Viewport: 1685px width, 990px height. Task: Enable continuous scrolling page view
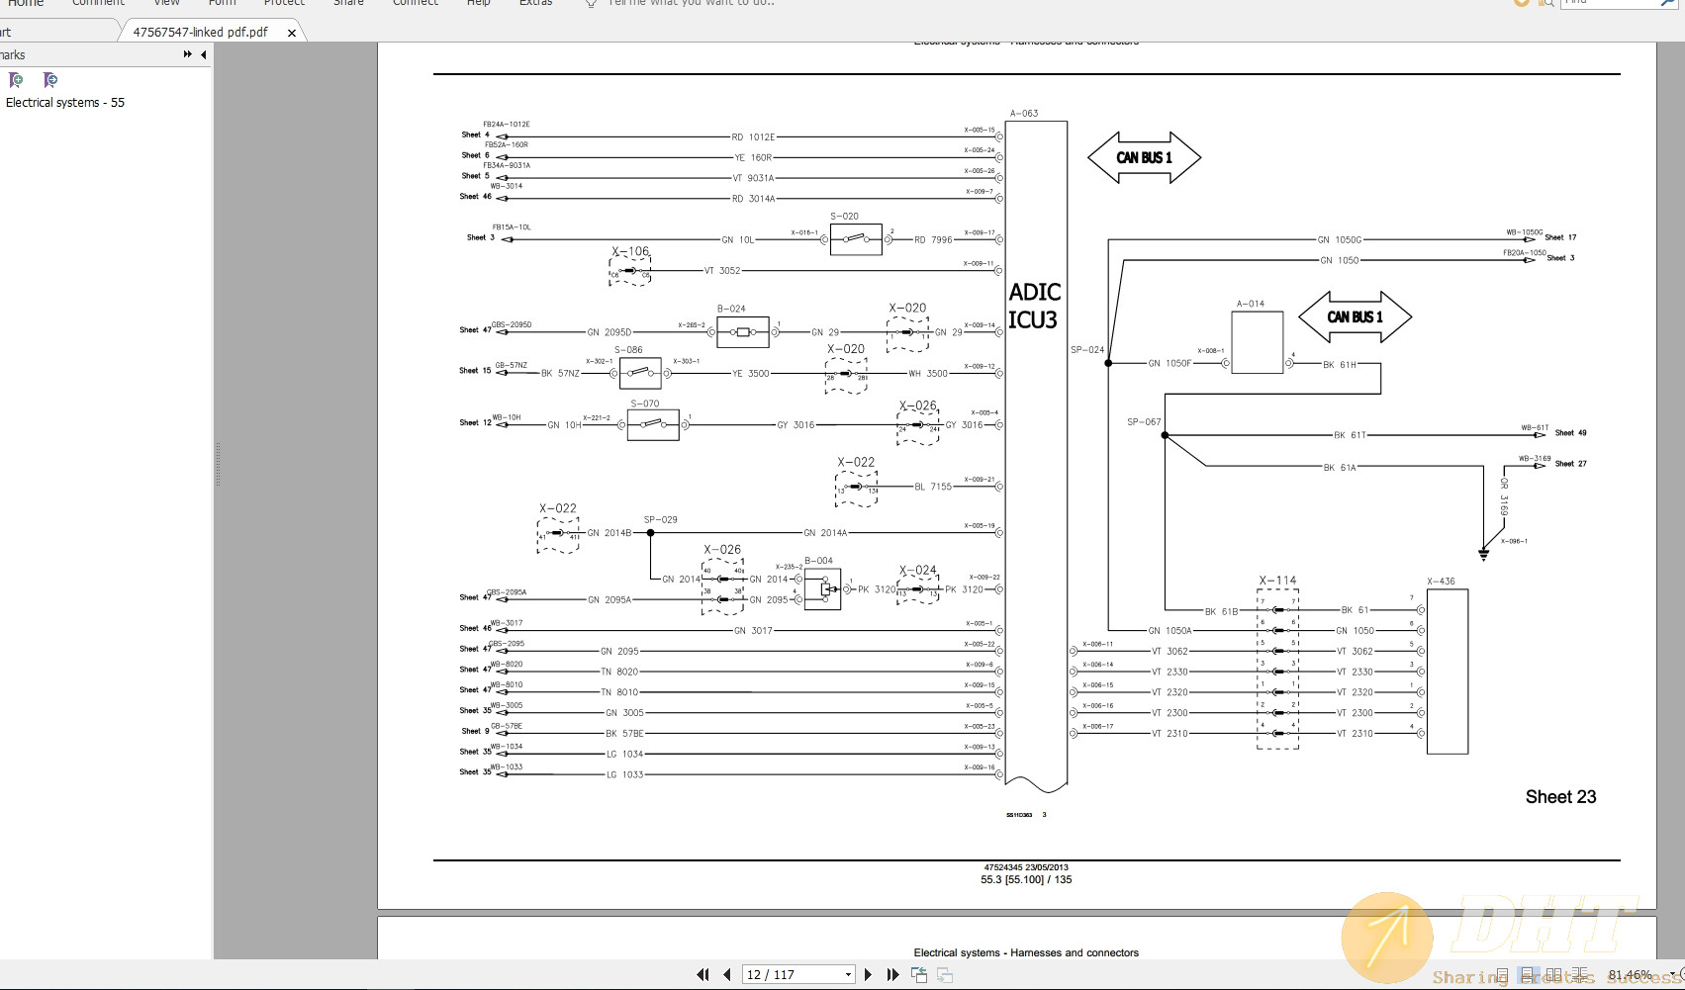point(1529,974)
